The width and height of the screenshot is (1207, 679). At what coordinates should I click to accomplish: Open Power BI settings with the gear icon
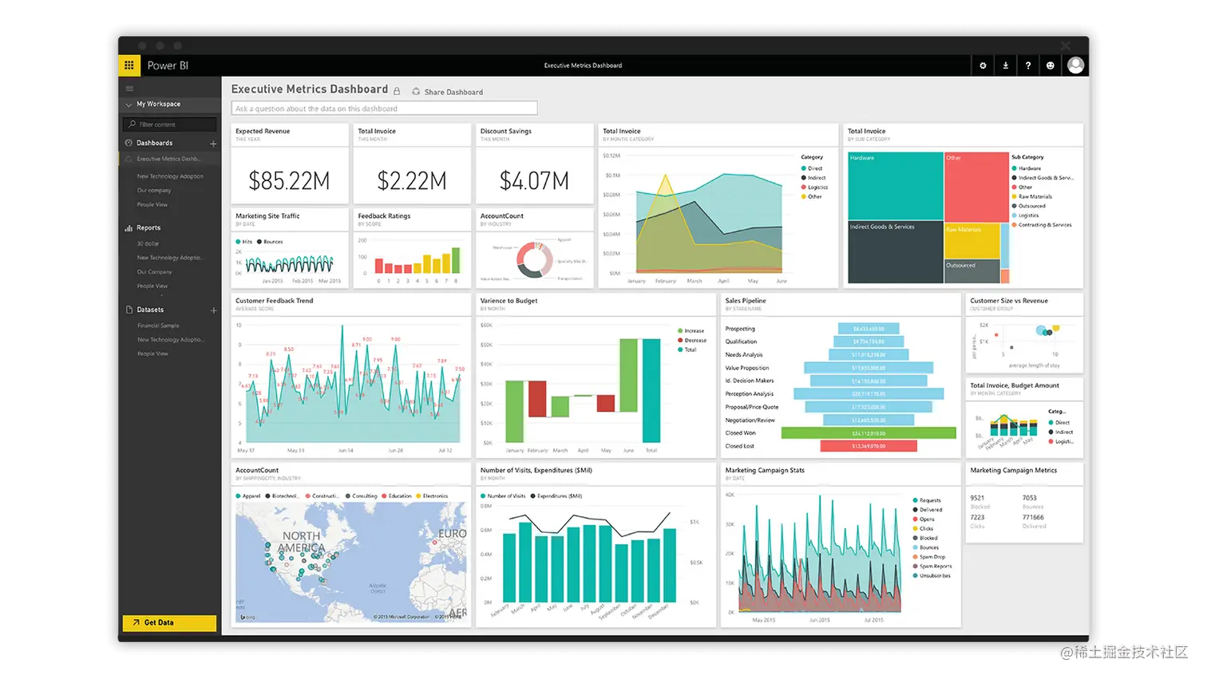point(983,65)
